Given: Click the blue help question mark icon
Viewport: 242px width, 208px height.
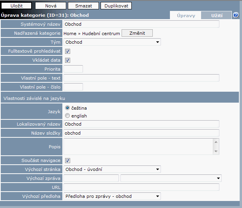Looking at the screenshot, I should (236, 15).
